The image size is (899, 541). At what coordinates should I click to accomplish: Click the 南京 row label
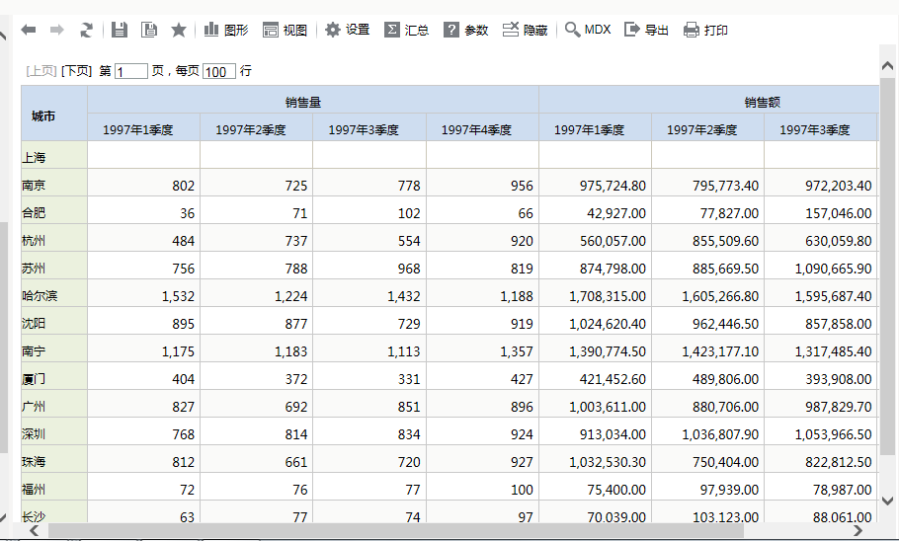pyautogui.click(x=54, y=183)
